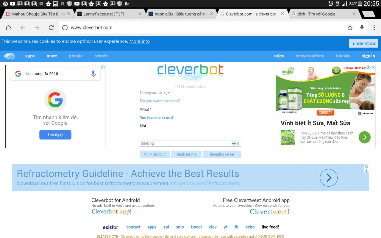Click the think for me button
381x238 pixels.
point(186,154)
